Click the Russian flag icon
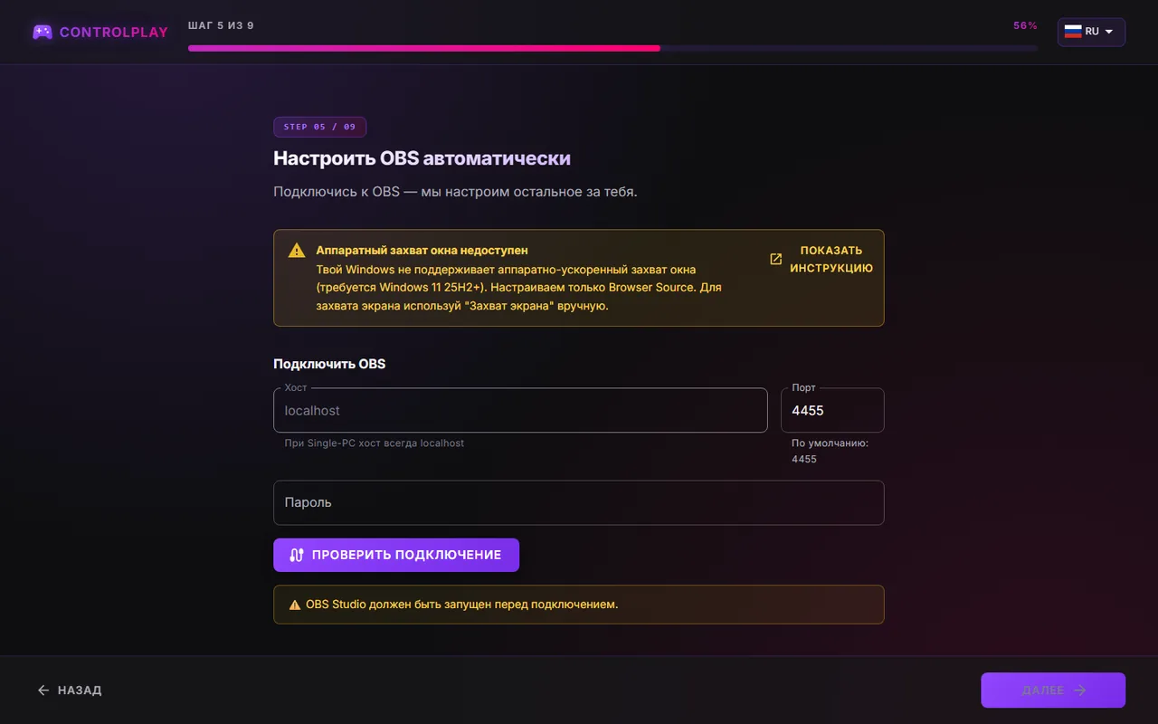The height and width of the screenshot is (724, 1158). coord(1073,32)
